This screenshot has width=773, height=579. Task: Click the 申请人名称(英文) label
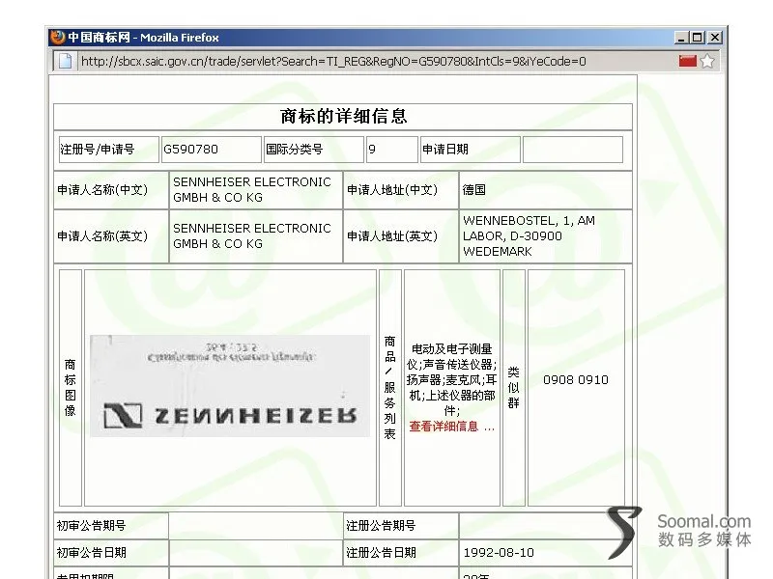(102, 236)
